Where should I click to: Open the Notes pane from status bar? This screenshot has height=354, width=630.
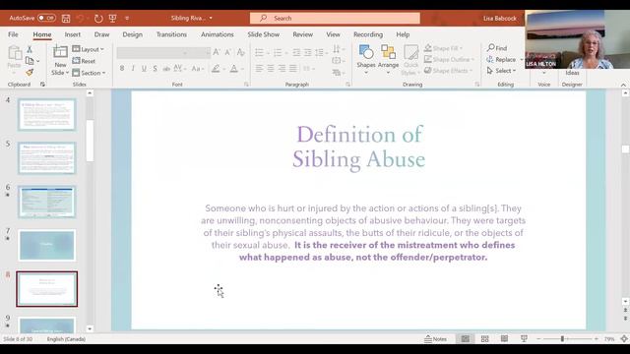[x=435, y=339]
